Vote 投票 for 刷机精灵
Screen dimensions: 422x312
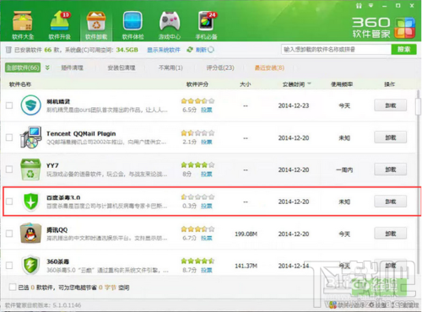[x=207, y=110]
